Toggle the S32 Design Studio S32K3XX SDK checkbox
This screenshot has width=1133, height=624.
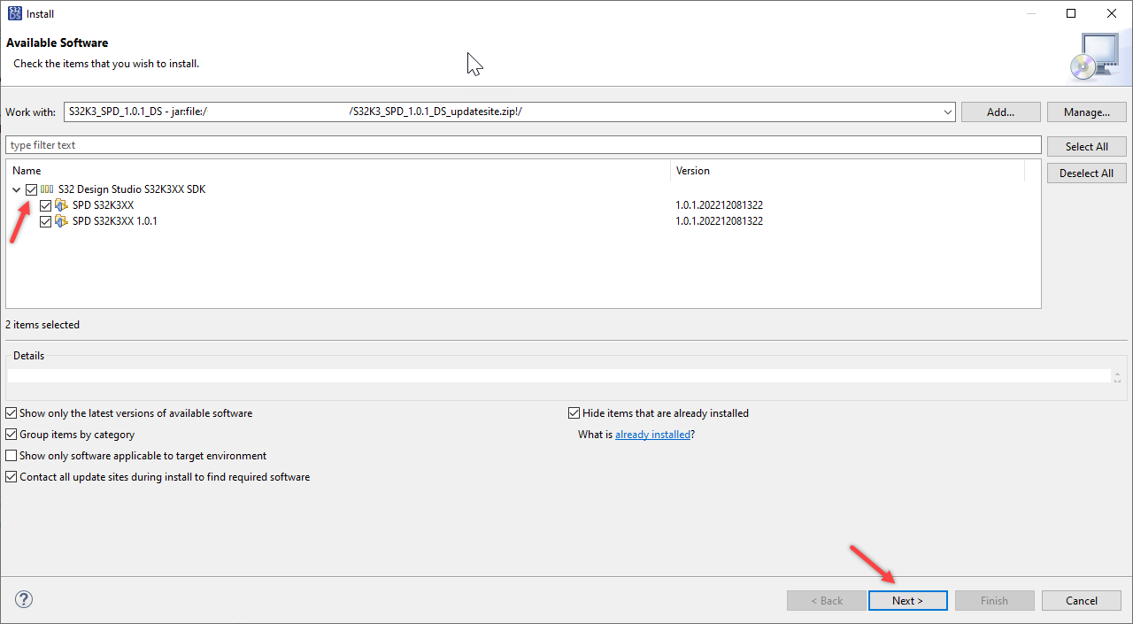tap(32, 189)
